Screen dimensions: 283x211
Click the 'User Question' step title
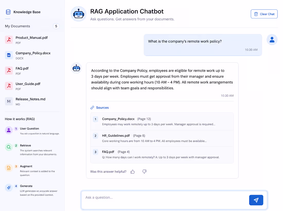pos(29,129)
